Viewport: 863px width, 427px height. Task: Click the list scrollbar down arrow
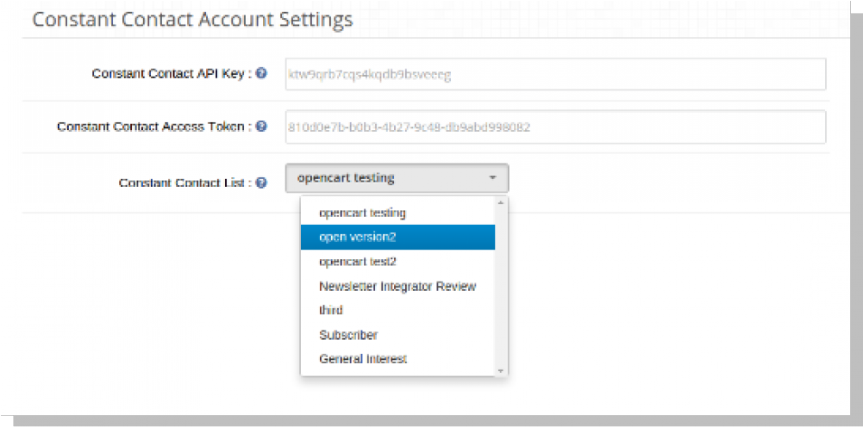[501, 369]
